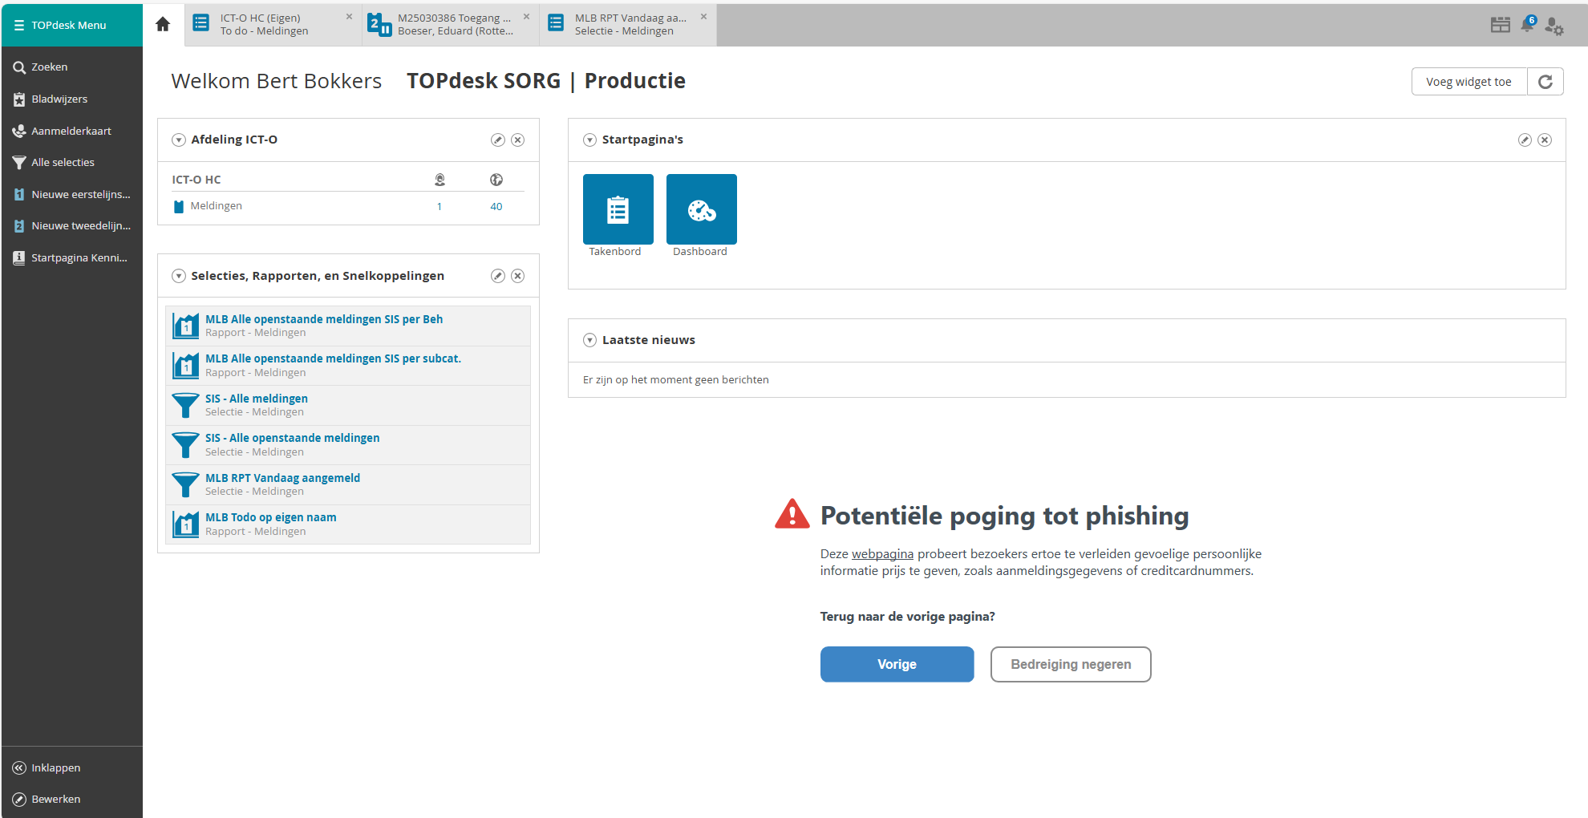Collapse the Startpagina's widget
This screenshot has height=818, width=1588.
click(589, 140)
